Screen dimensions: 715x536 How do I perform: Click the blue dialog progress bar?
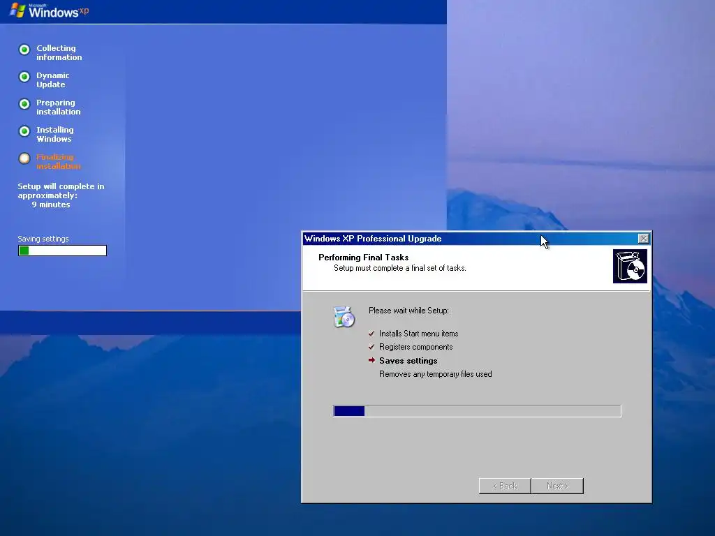tap(477, 411)
